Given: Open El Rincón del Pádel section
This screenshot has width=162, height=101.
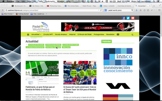Looking at the screenshot, I should click(85, 34).
